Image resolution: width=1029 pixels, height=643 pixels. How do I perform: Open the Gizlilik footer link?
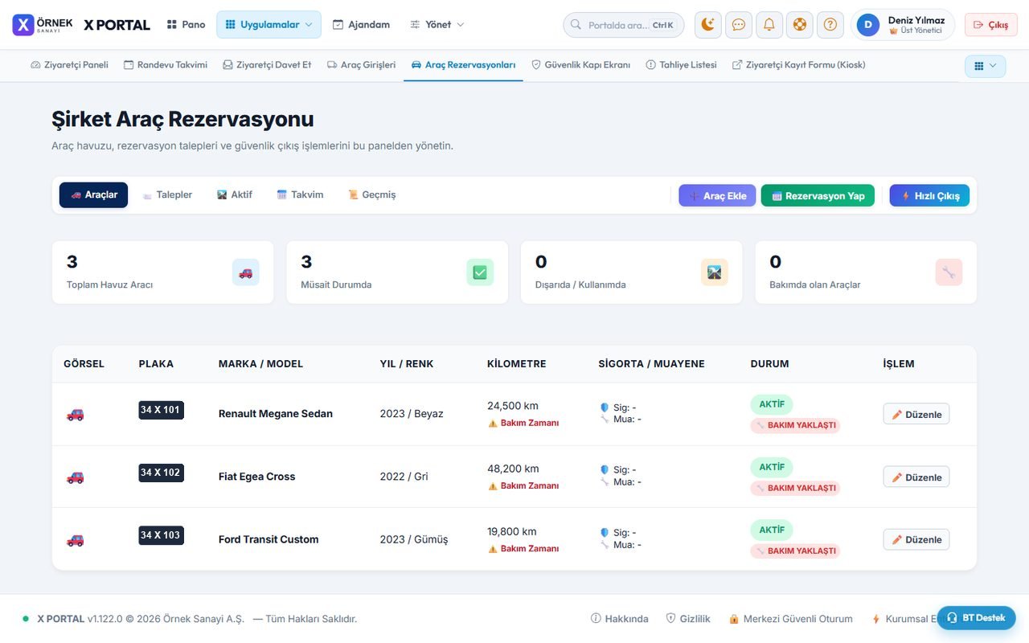coord(688,619)
